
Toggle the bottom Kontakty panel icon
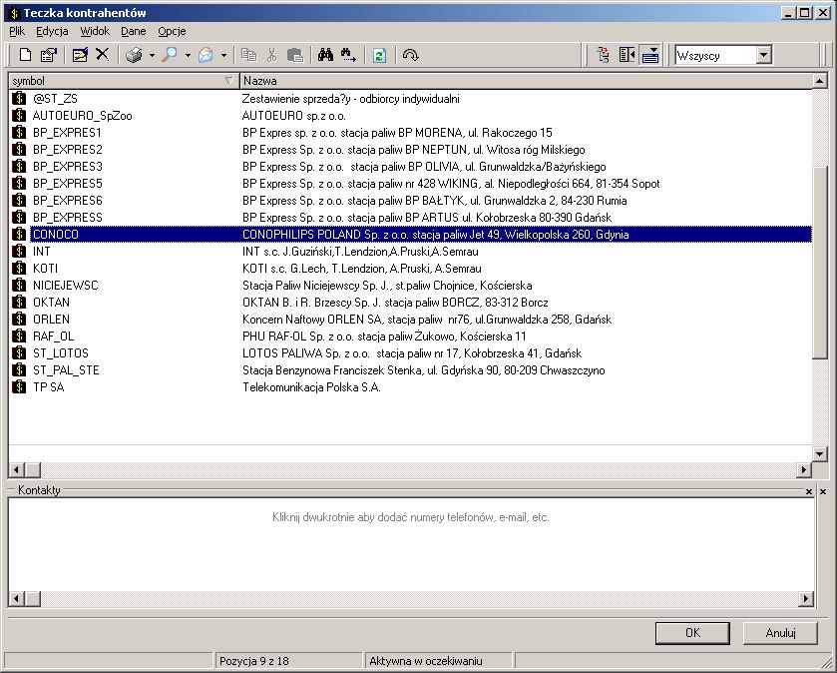(650, 55)
